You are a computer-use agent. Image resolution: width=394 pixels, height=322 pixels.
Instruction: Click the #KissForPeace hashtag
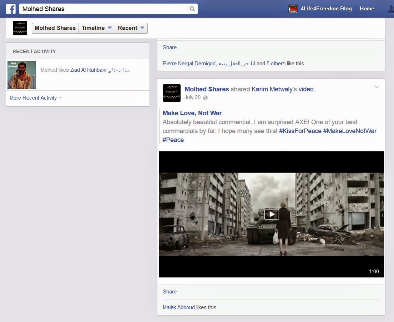tap(300, 131)
